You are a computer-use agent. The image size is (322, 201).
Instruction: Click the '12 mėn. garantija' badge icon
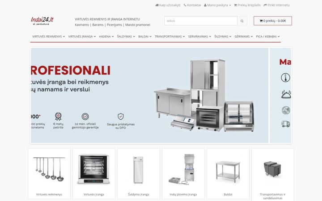[x=85, y=117]
